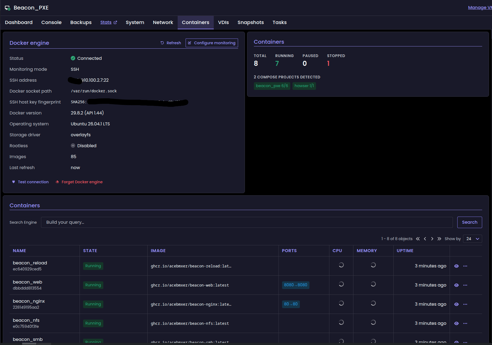Open the Stats external link
This screenshot has height=345, width=492.
(109, 22)
